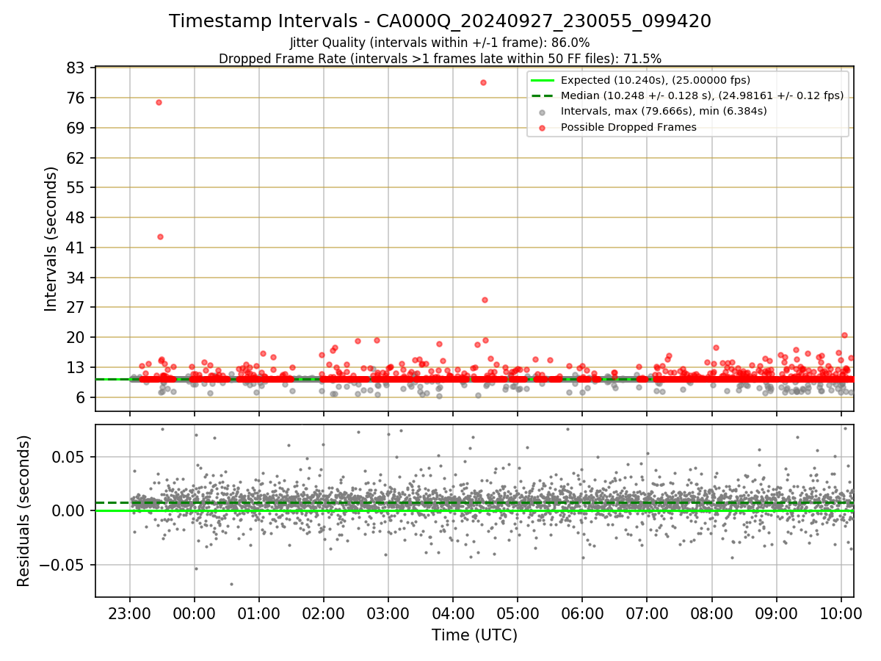
Task: Click the '10:00' time tick label
Action: [x=841, y=613]
